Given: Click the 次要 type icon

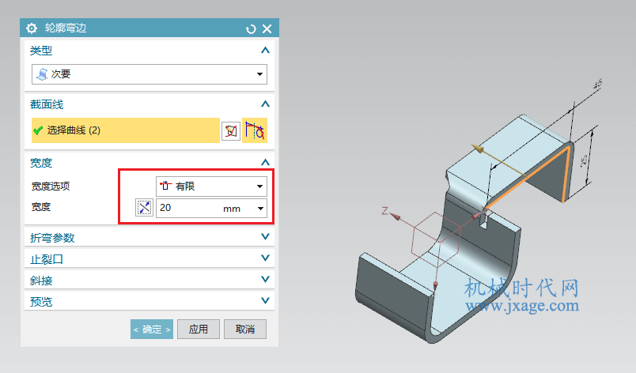Looking at the screenshot, I should [42, 74].
